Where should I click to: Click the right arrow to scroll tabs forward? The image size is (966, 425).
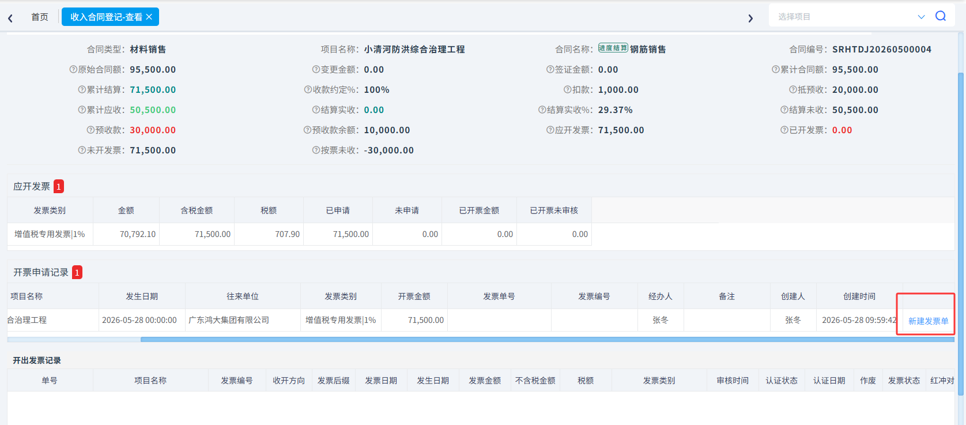(750, 18)
